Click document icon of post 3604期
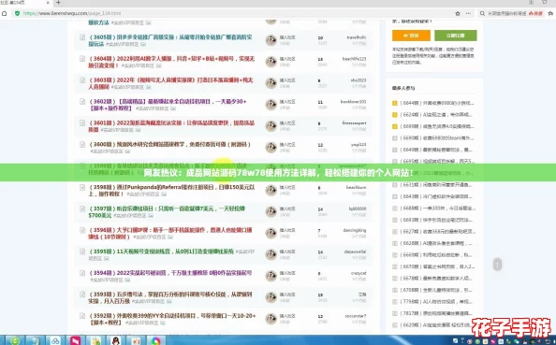Viewport: 556px width, 345px height. pos(82,59)
